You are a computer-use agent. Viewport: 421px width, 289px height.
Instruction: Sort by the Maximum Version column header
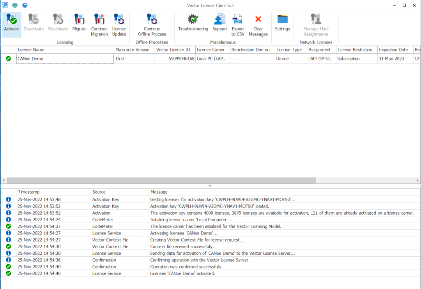coord(134,49)
